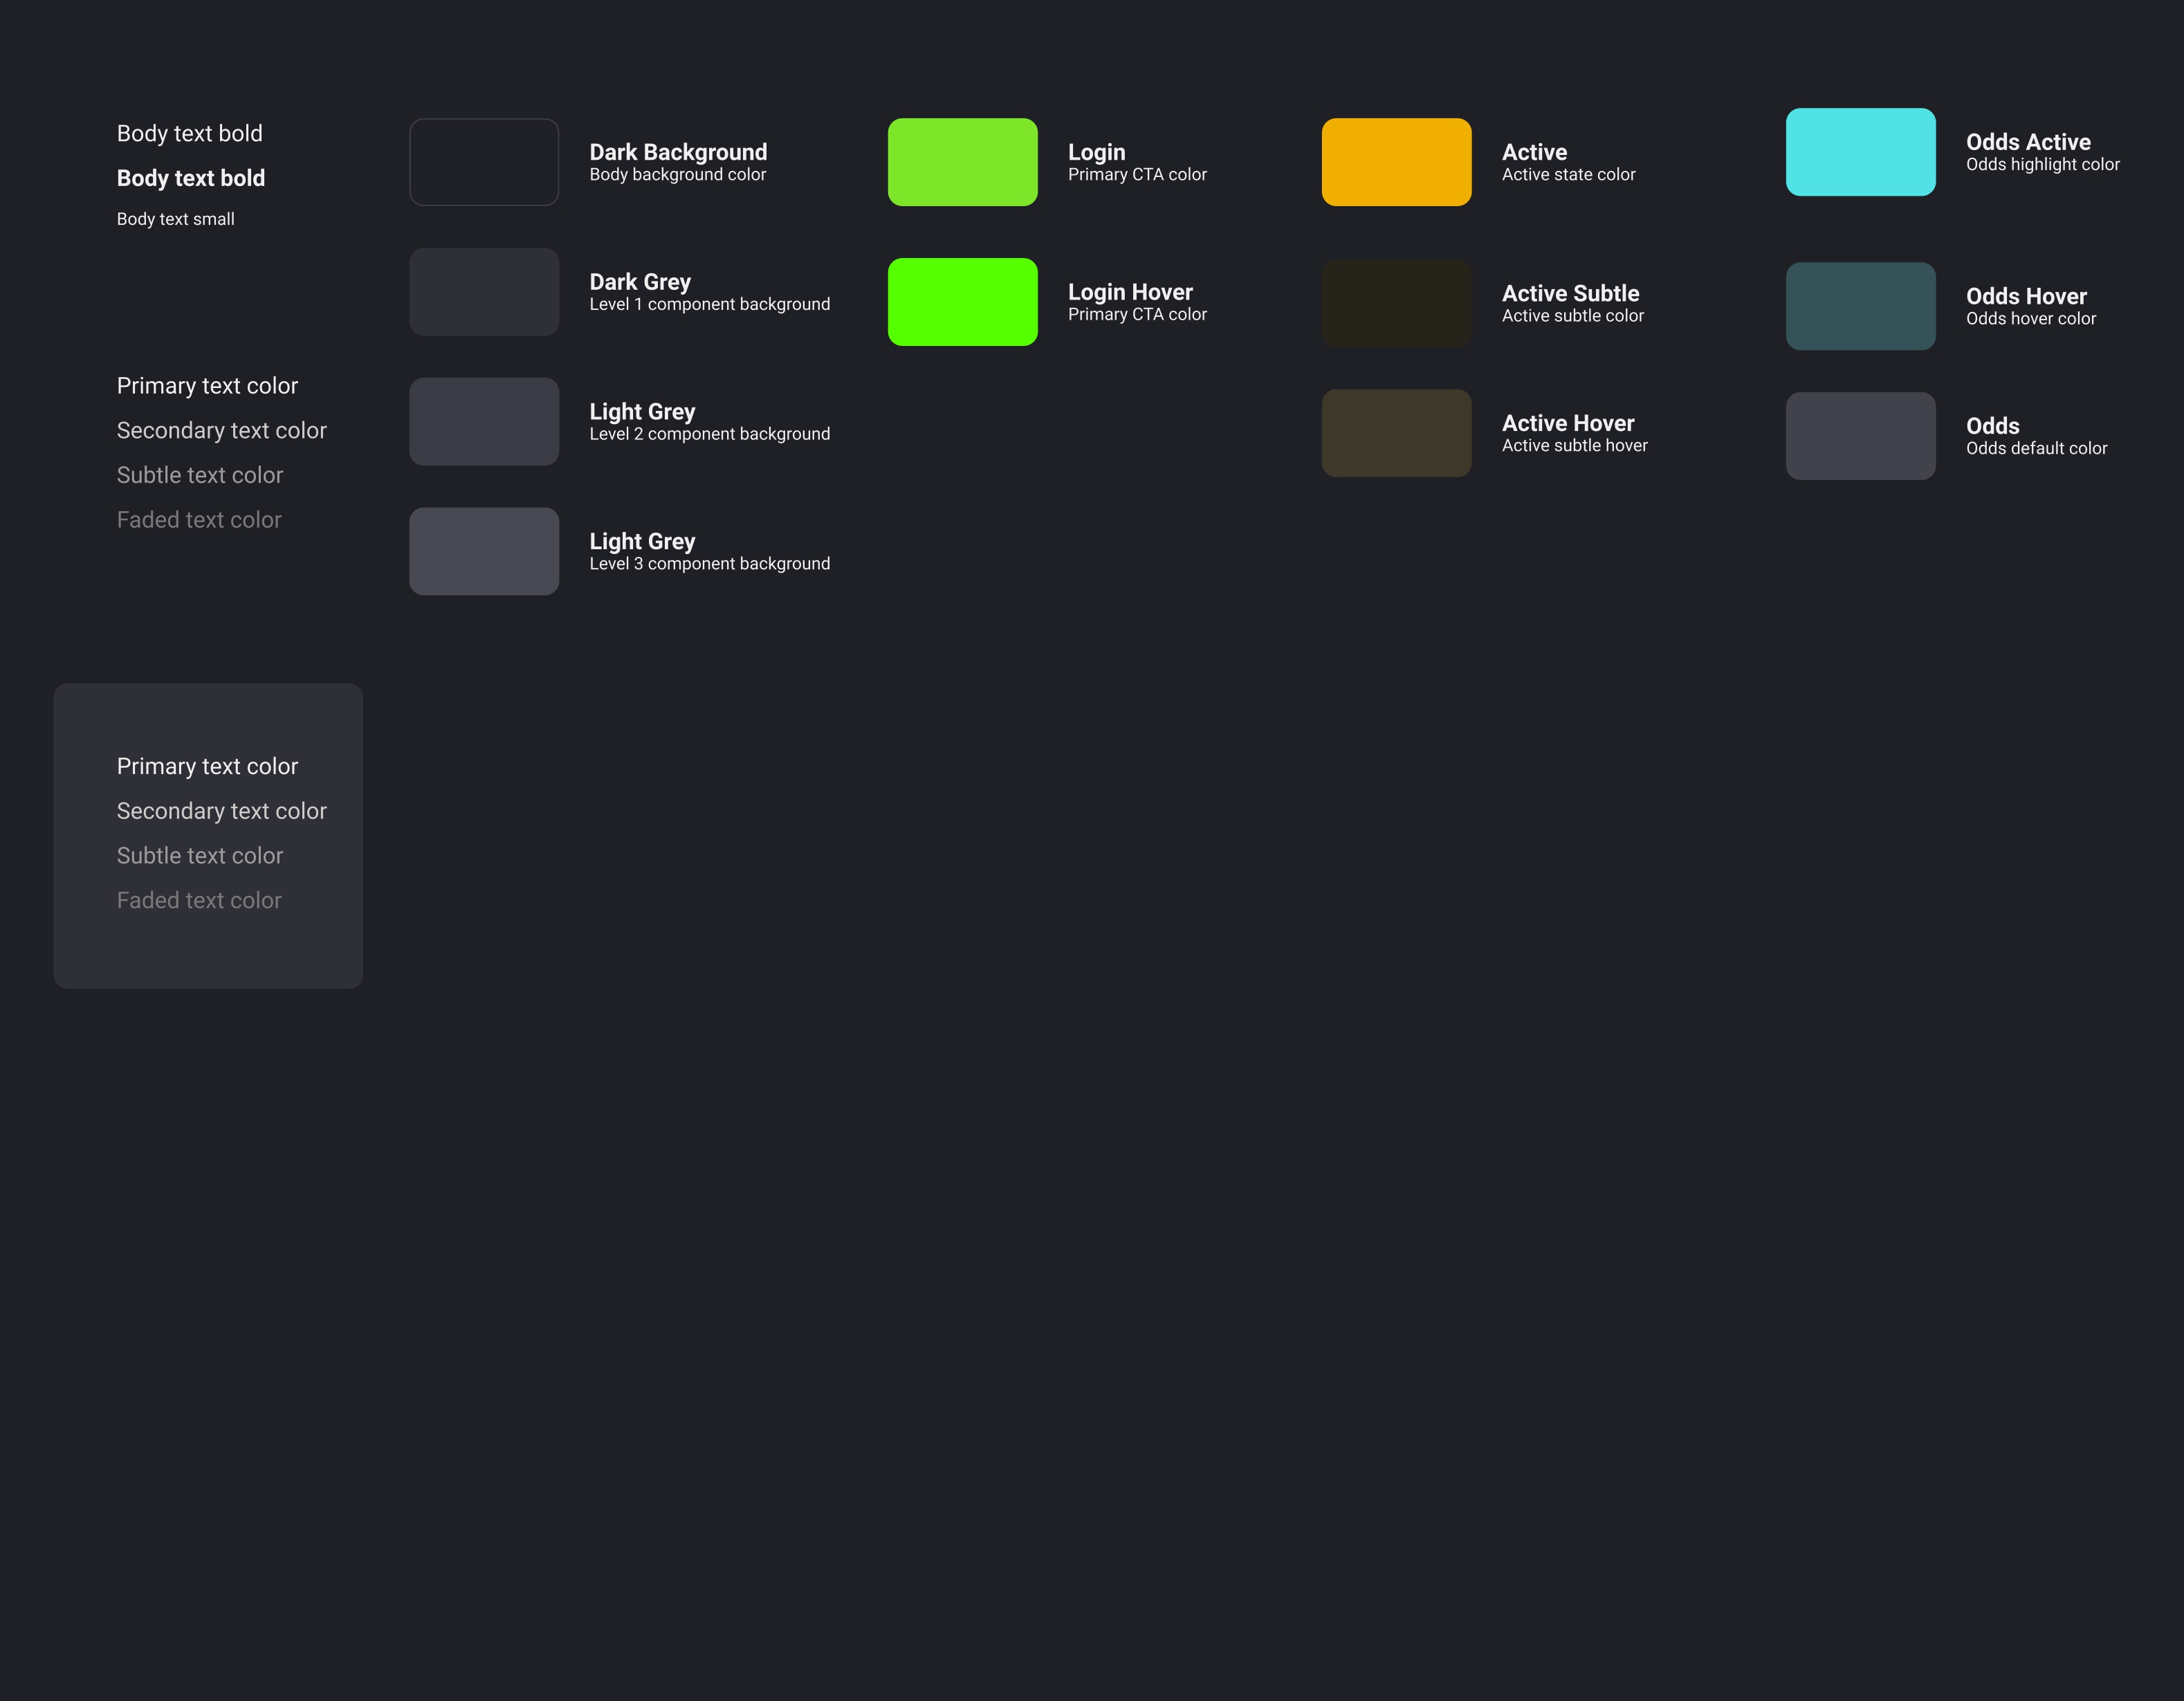Click 'Faded text color' inside grey card

coord(199,900)
